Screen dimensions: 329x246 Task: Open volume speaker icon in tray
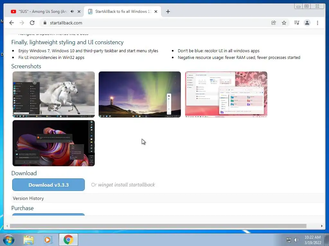[296, 240]
